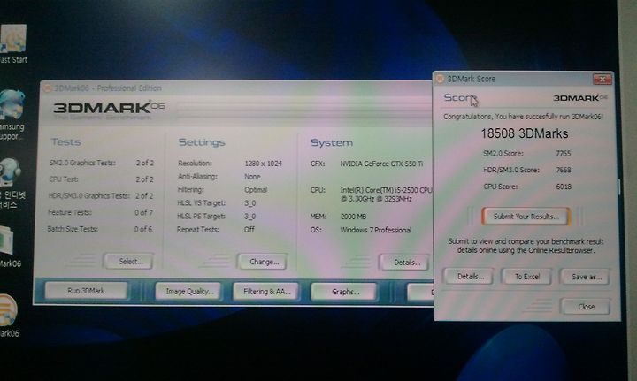
Task: Open Details under System panel
Action: pos(404,263)
